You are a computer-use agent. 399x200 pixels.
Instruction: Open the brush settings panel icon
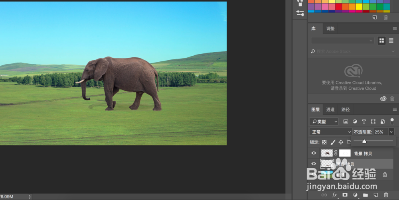300,13
